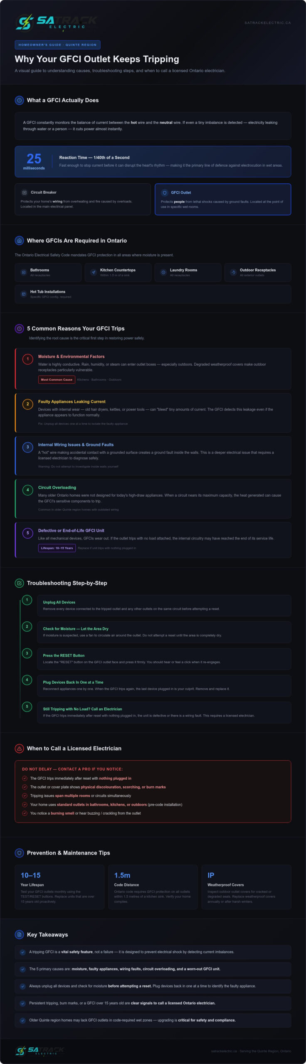Select the Kitchen Countertops icon
306x1064 pixels.
click(x=94, y=273)
